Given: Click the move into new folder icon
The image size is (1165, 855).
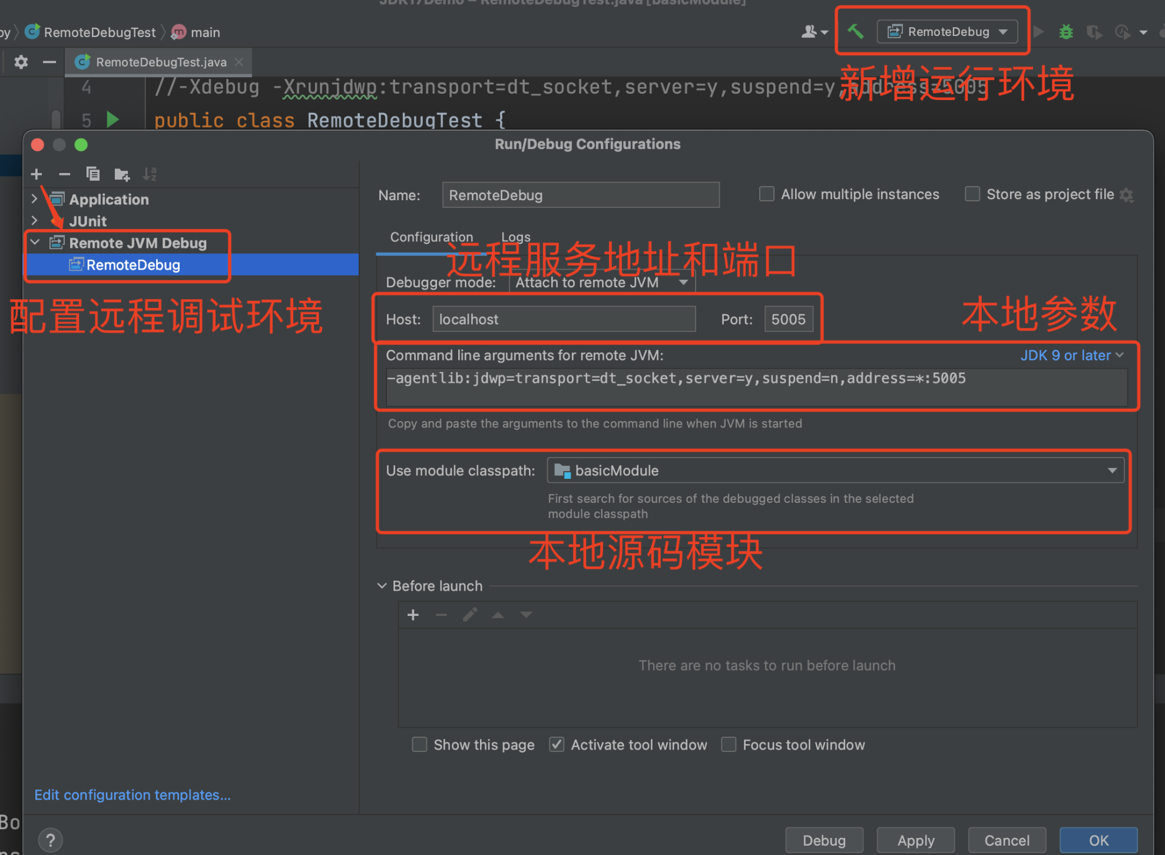Looking at the screenshot, I should (122, 174).
